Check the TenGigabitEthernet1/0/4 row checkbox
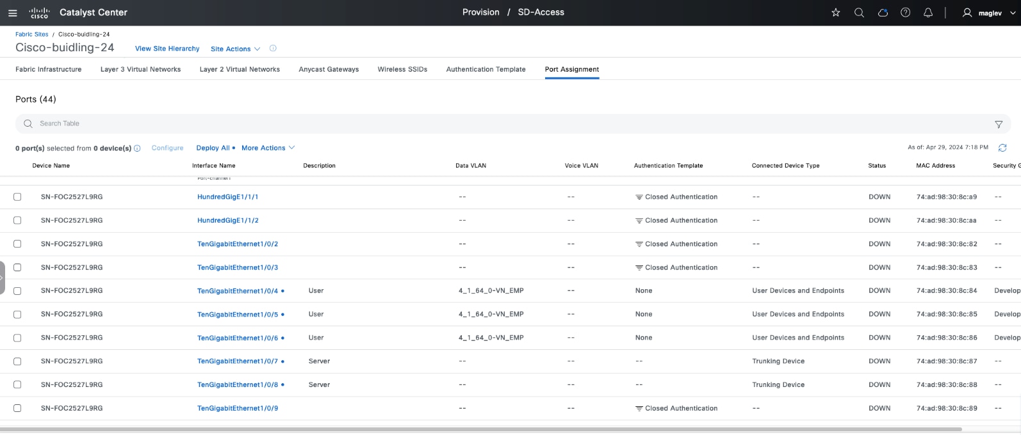The width and height of the screenshot is (1021, 435). [17, 291]
